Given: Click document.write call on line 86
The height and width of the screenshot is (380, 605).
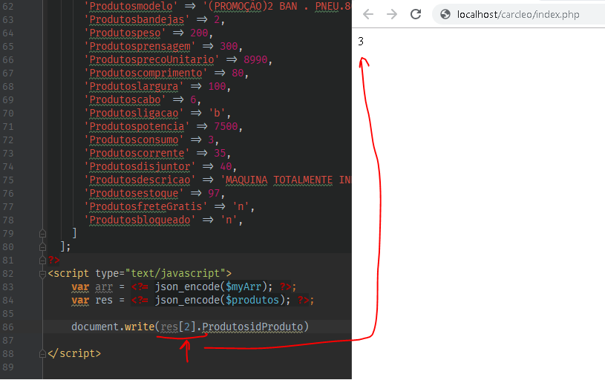Looking at the screenshot, I should tap(113, 327).
